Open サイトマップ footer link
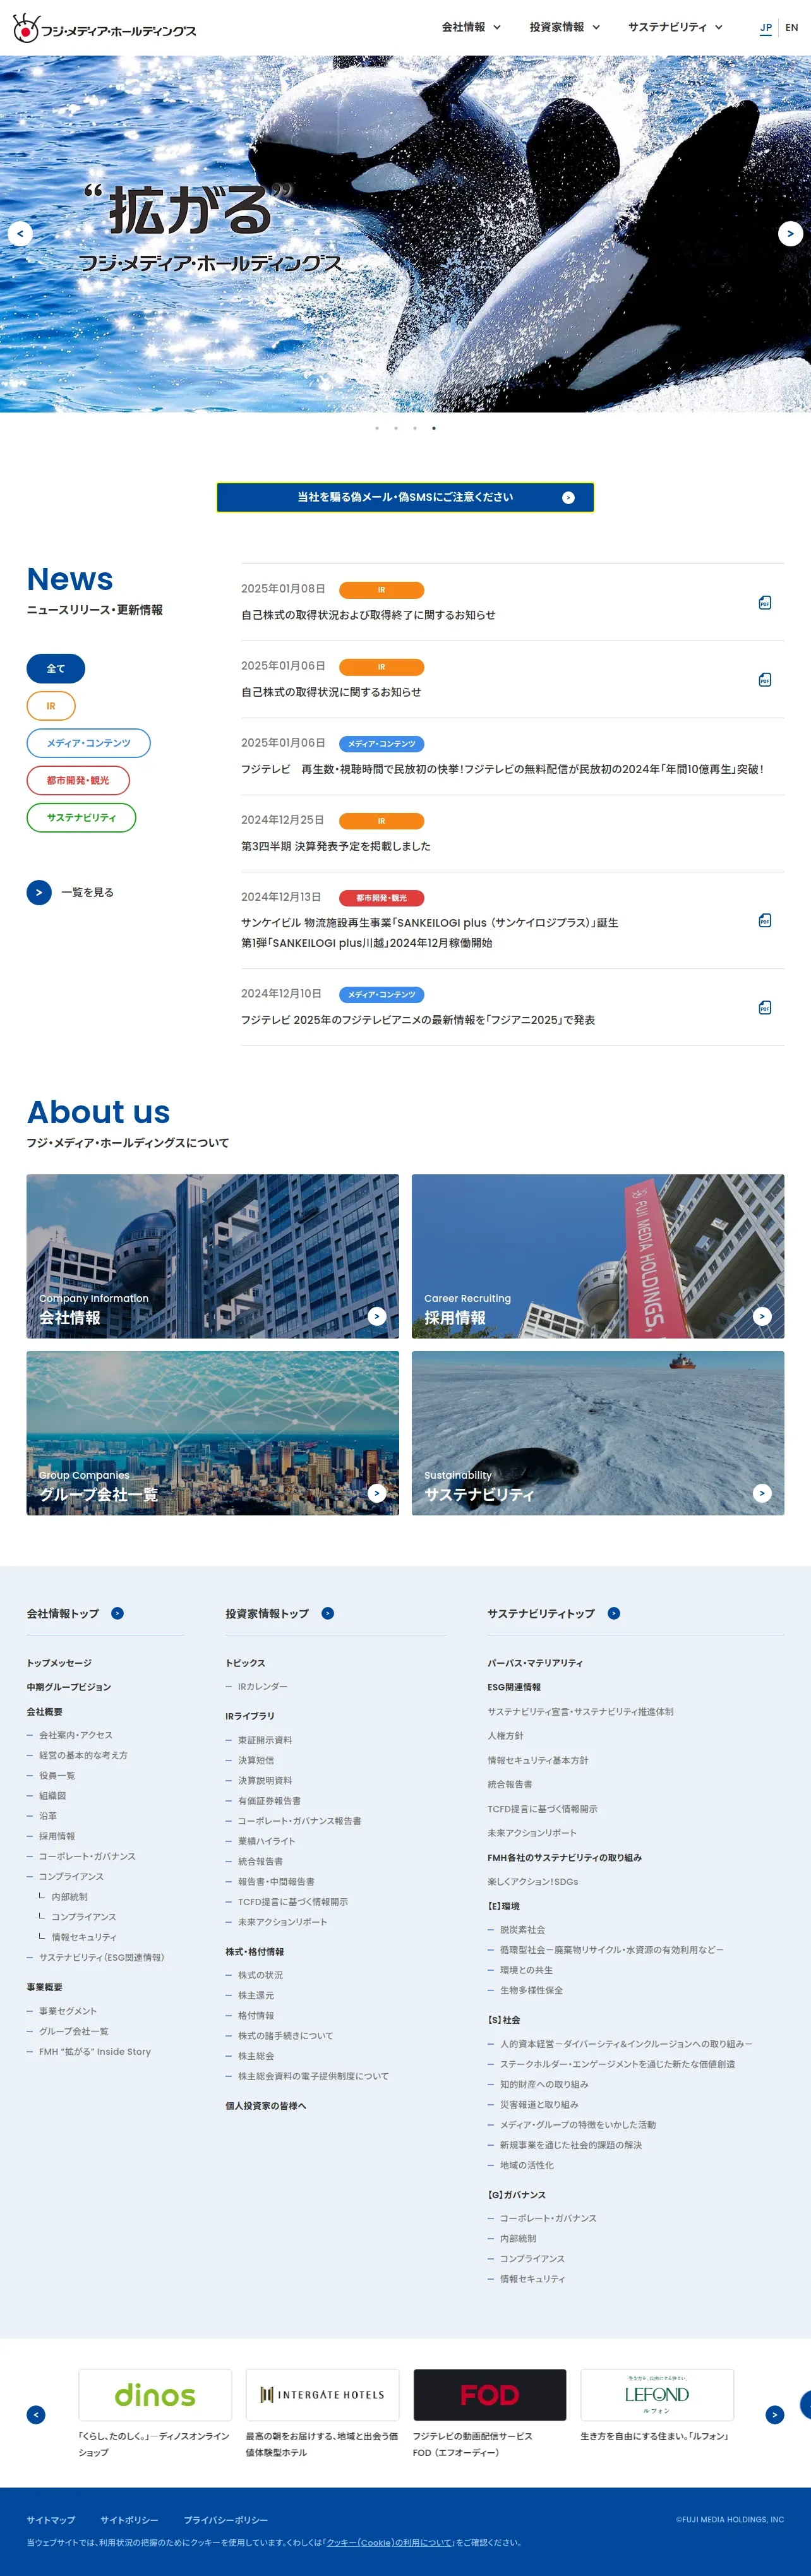 coord(51,2520)
